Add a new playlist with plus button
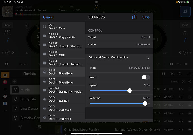The image size is (193, 135). [x=15, y=81]
